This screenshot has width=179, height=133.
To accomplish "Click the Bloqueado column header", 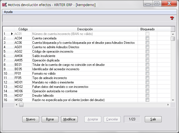I will [x=147, y=29].
